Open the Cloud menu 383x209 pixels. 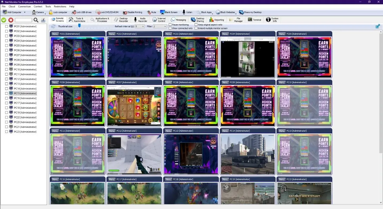[x=12, y=6]
